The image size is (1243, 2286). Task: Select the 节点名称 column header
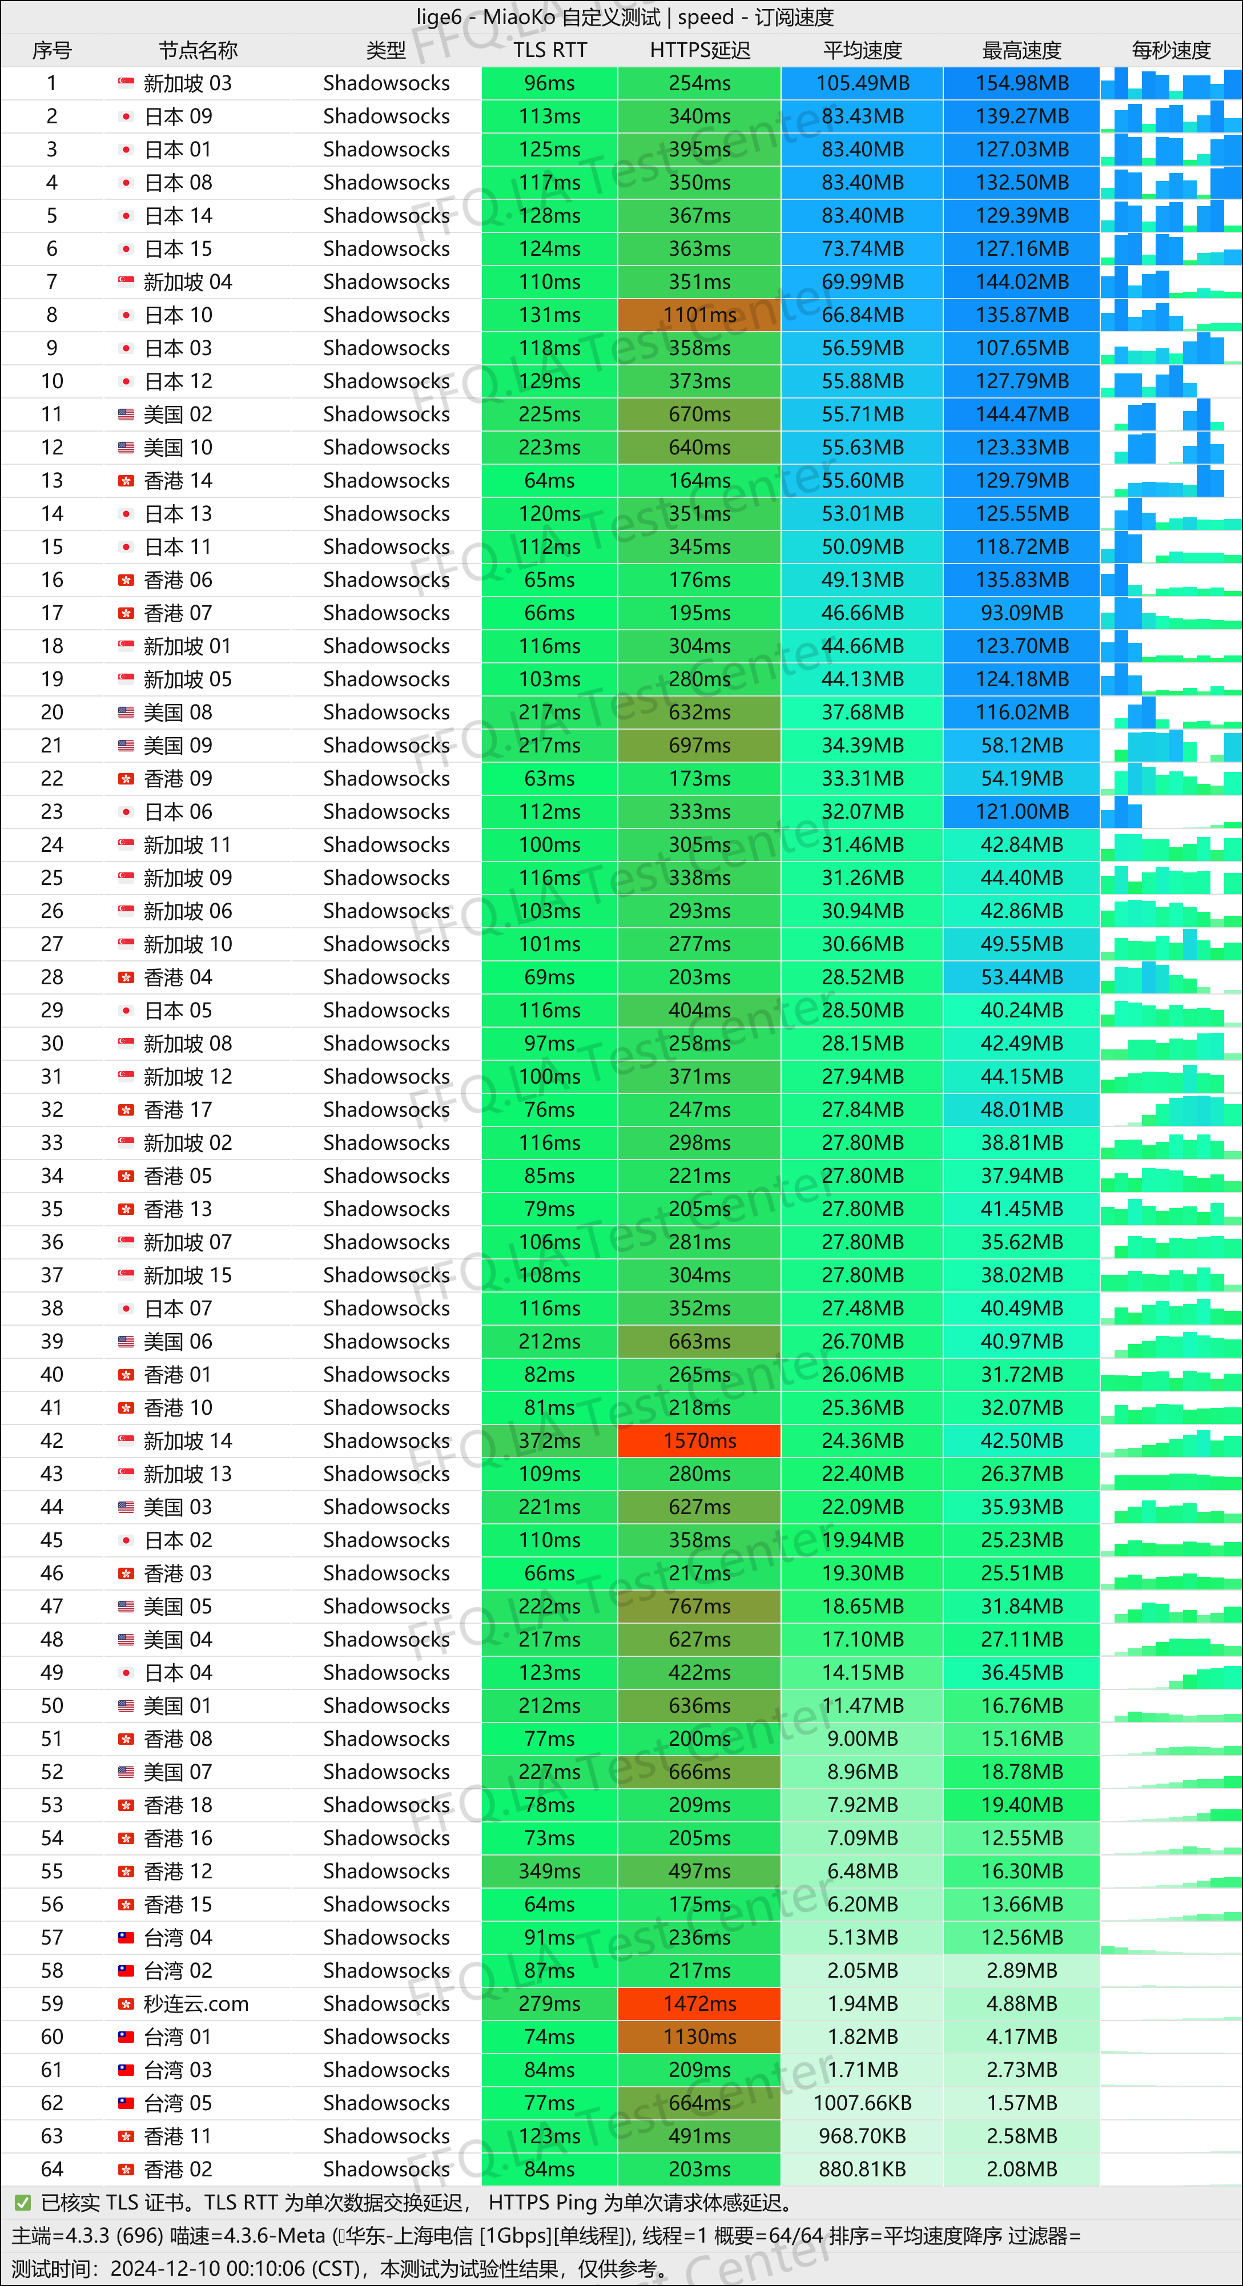point(198,51)
